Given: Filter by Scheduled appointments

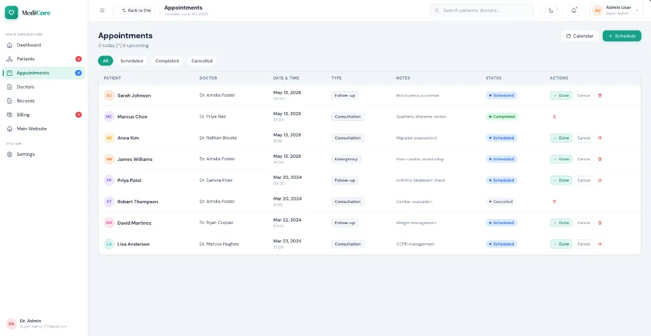Looking at the screenshot, I should coord(132,60).
